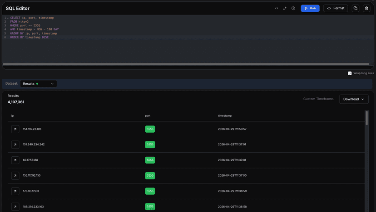Click the dots icon next to the history clock
Viewport: 376px width, 212px height.
(x=285, y=8)
